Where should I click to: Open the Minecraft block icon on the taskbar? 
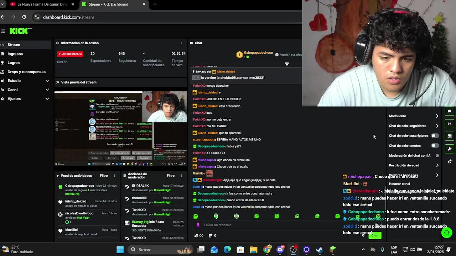[332, 250]
